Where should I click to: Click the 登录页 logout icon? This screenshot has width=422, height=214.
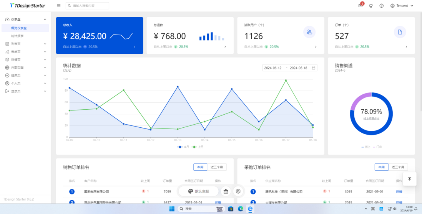(x=7, y=91)
